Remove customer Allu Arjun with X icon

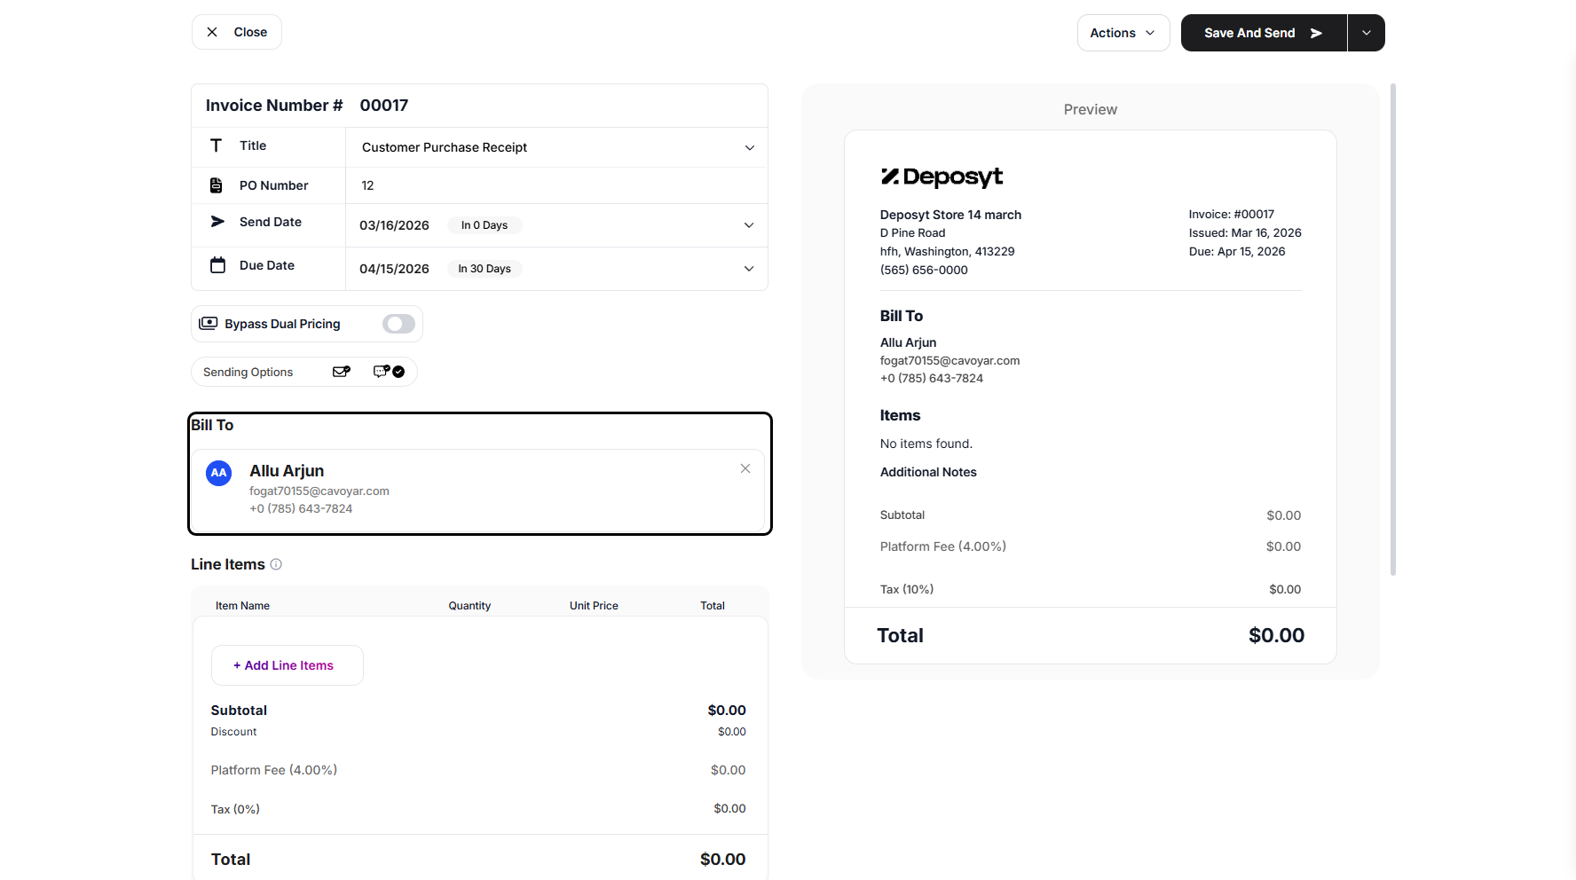tap(745, 468)
